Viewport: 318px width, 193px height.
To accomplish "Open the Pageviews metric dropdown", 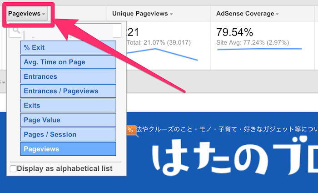I will [x=27, y=14].
